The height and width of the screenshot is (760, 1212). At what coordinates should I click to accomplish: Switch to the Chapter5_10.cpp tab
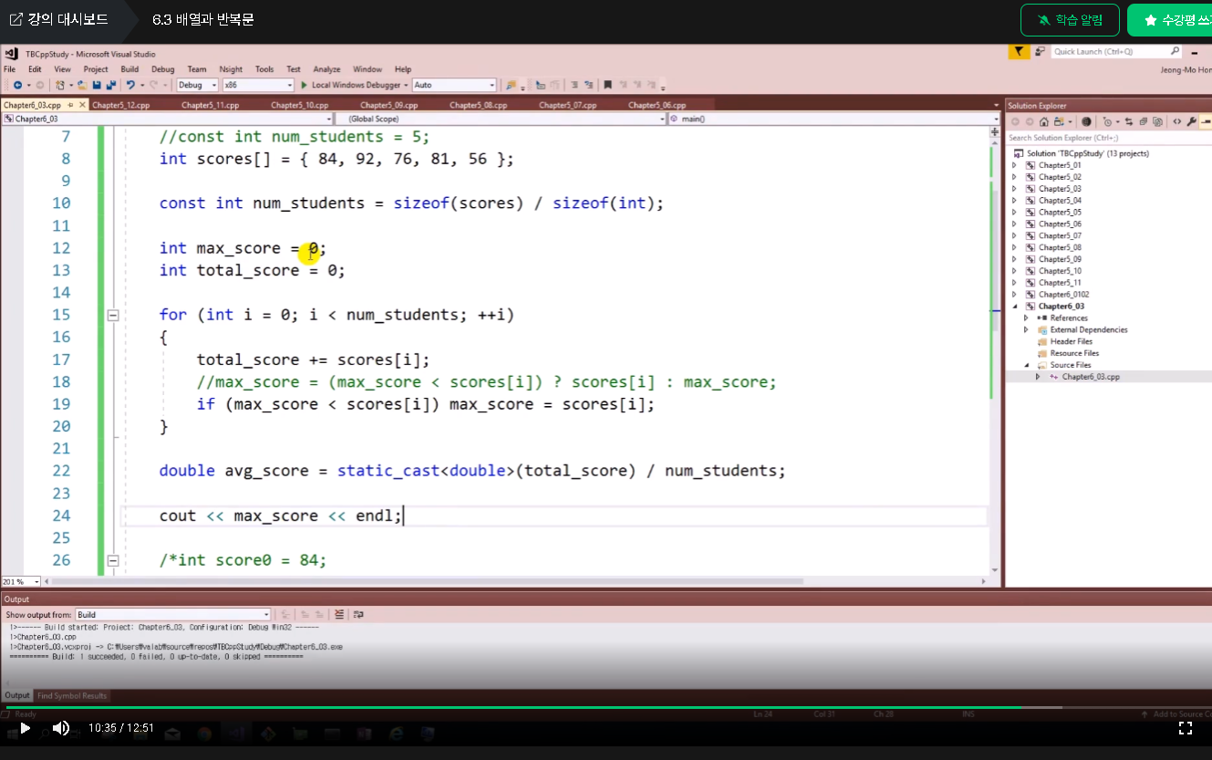(299, 105)
